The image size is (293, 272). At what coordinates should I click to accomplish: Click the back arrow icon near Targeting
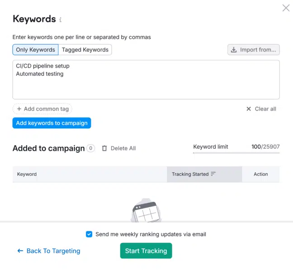[x=20, y=251]
